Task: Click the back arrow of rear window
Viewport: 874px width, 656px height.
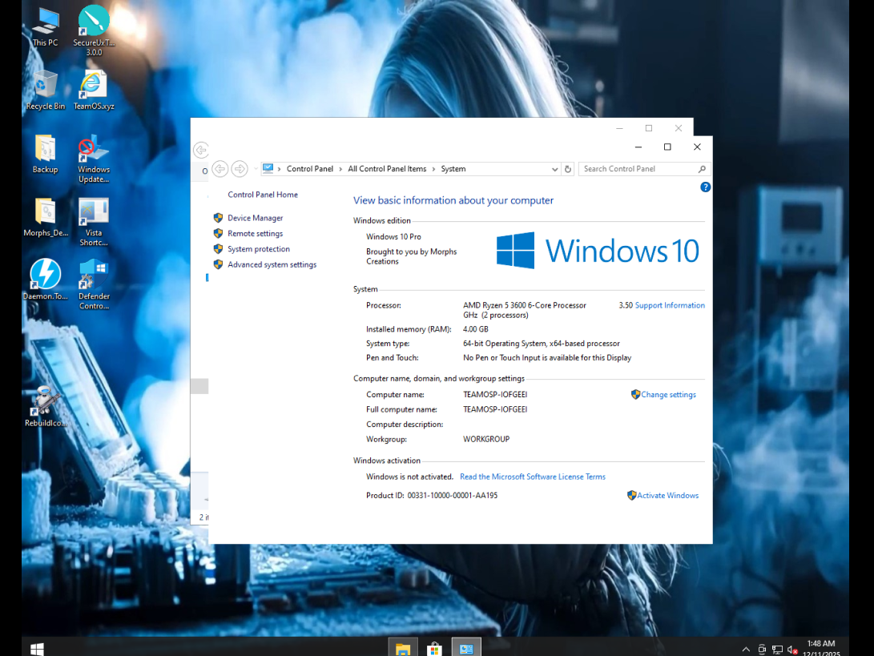Action: tap(200, 149)
